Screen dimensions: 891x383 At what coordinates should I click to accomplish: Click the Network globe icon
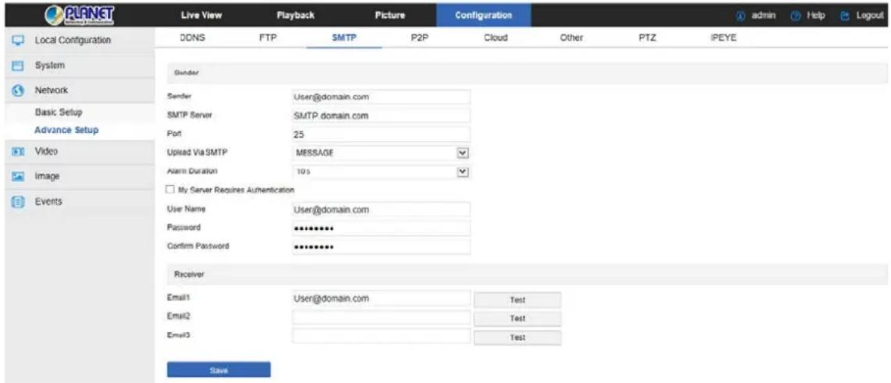[x=18, y=91]
